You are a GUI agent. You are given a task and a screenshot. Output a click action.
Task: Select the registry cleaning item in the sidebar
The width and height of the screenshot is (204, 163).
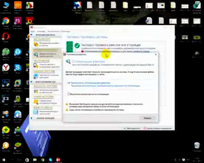[x=46, y=44]
